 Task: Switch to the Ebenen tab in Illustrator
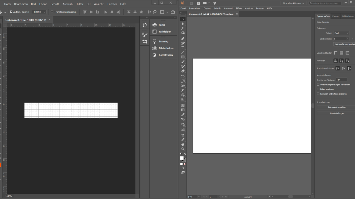336,16
